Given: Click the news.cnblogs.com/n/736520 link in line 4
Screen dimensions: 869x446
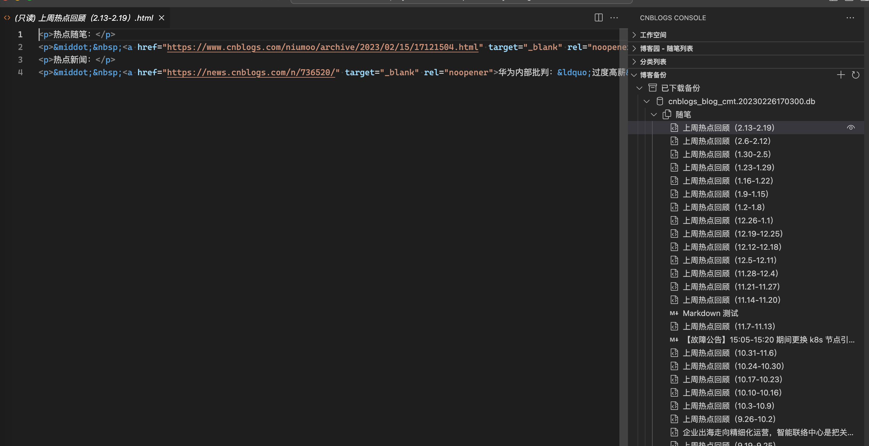Looking at the screenshot, I should (x=251, y=73).
